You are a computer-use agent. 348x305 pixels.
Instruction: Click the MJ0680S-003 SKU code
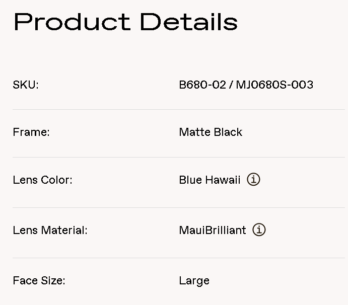pyautogui.click(x=274, y=85)
